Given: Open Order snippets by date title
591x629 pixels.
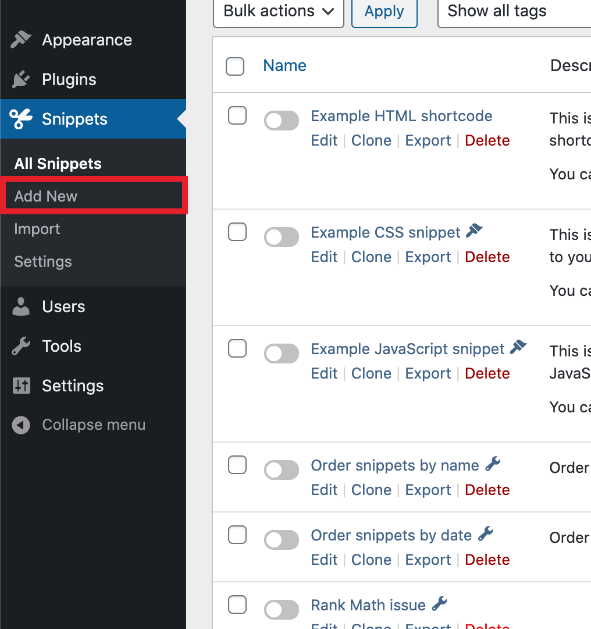Looking at the screenshot, I should click(x=391, y=536).
